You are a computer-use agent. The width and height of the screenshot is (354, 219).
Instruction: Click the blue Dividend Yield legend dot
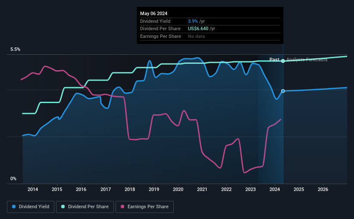14,206
